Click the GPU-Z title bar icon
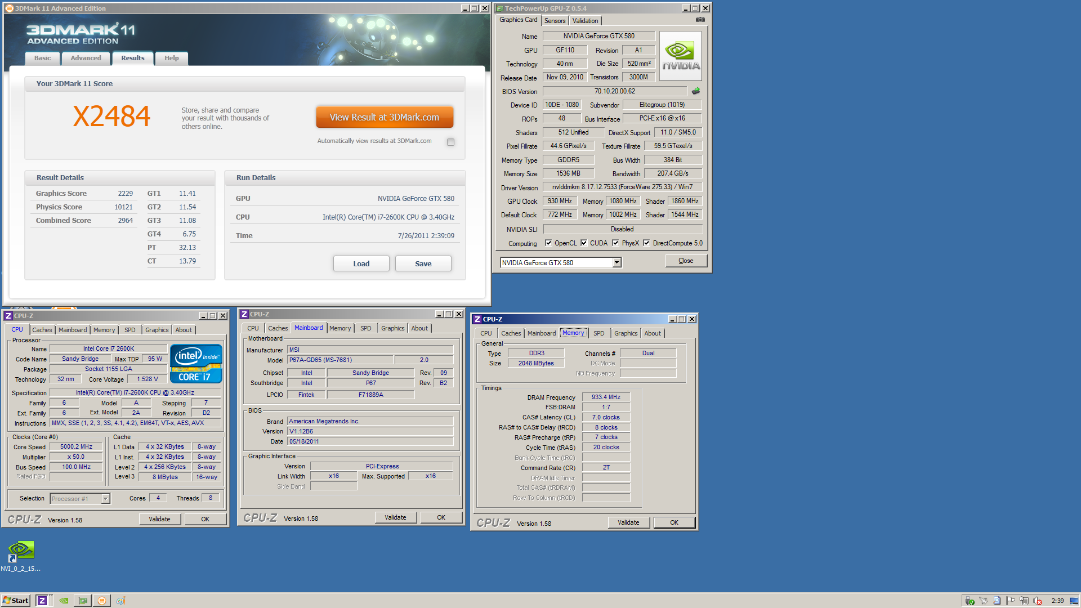1081x608 pixels. point(499,8)
